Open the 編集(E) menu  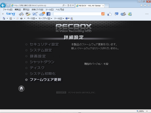coord(18,10)
